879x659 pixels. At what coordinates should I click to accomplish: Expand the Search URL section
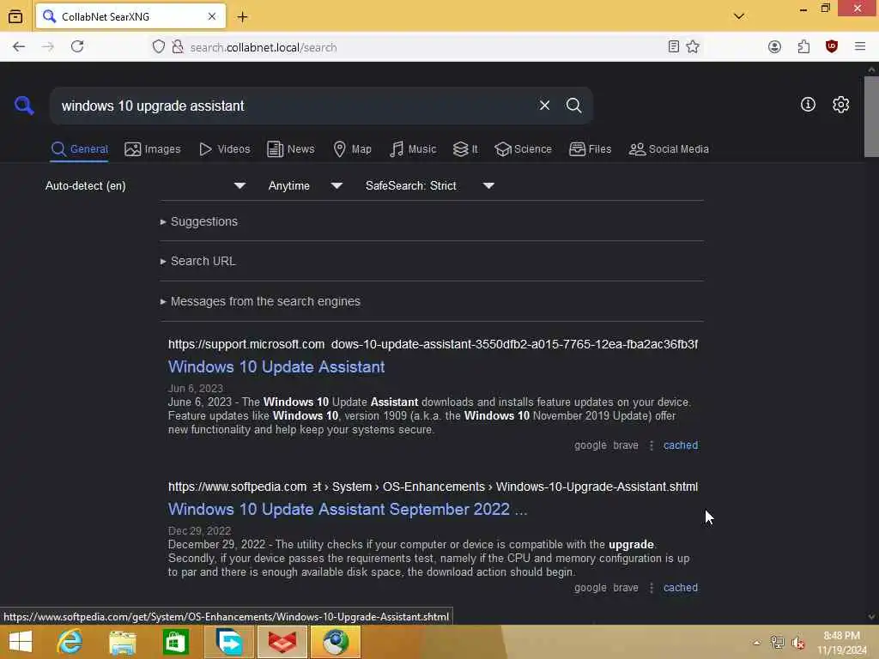pyautogui.click(x=198, y=261)
